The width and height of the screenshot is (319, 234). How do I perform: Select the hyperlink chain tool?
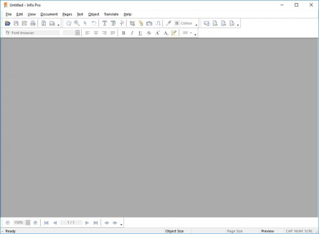point(141,23)
